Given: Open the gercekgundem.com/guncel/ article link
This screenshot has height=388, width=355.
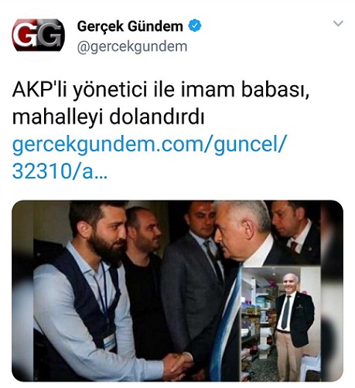Looking at the screenshot, I should [x=149, y=145].
